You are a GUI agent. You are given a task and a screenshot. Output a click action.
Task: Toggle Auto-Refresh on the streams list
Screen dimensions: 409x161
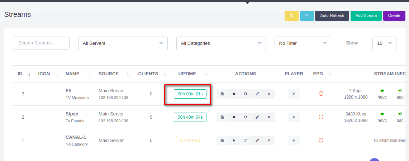(332, 16)
